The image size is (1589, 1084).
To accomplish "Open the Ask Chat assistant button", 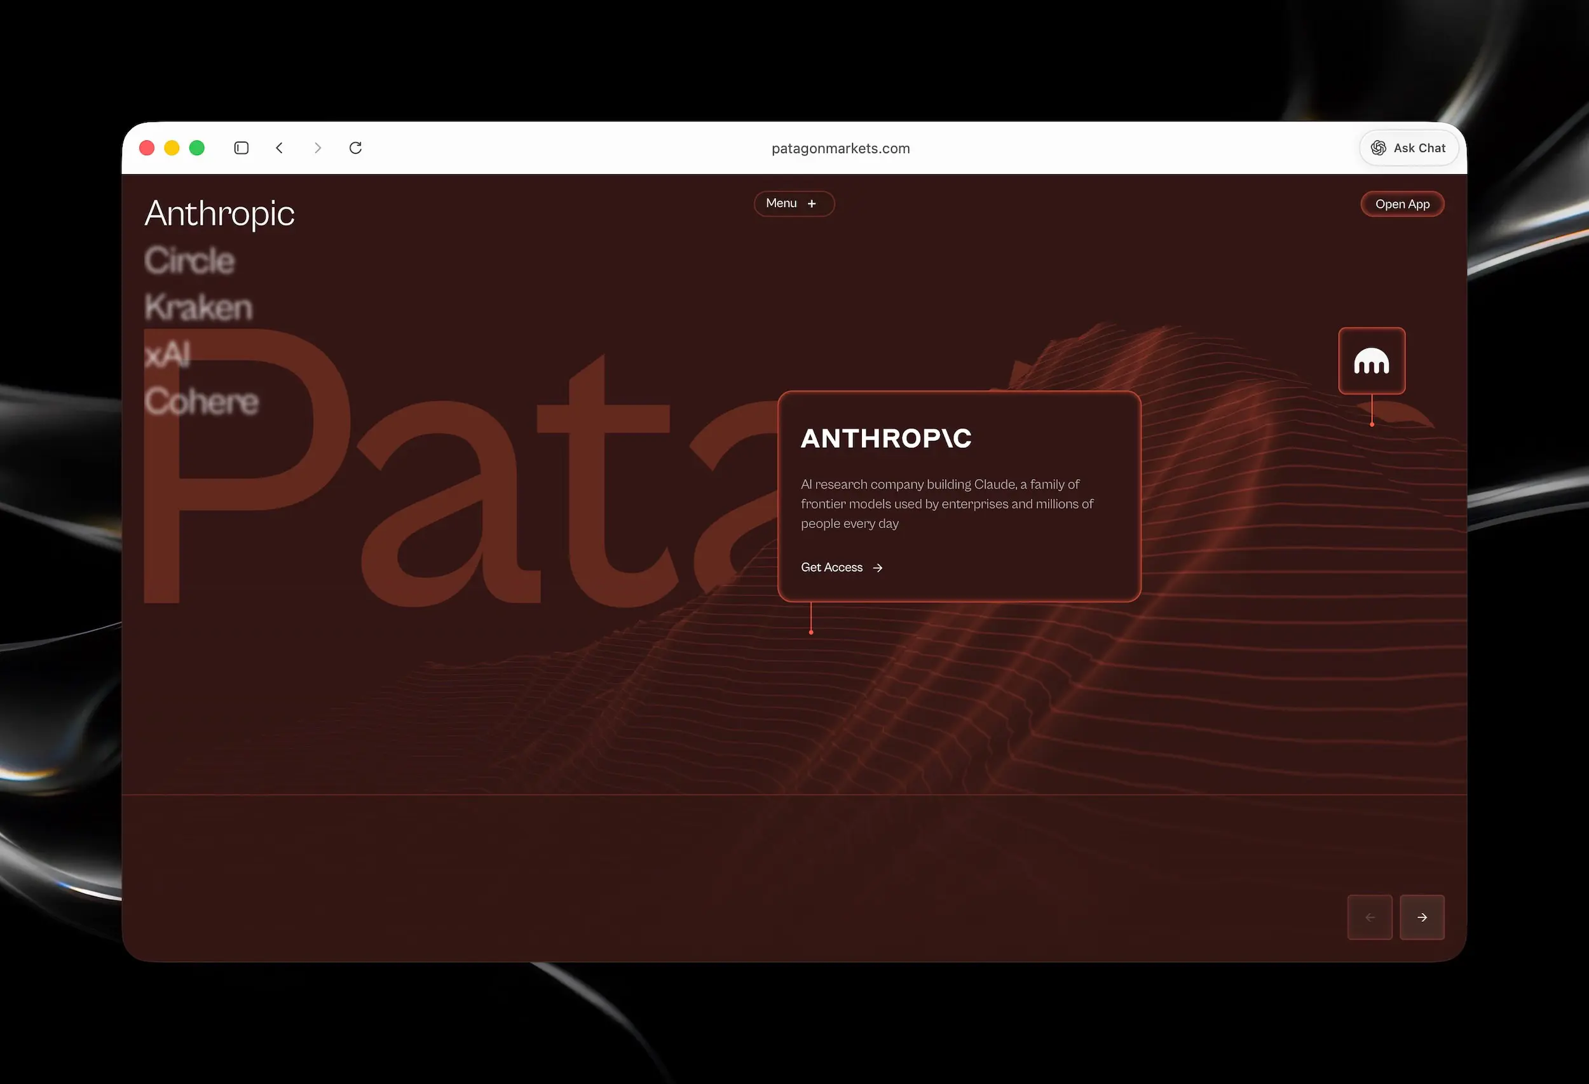I will point(1408,147).
